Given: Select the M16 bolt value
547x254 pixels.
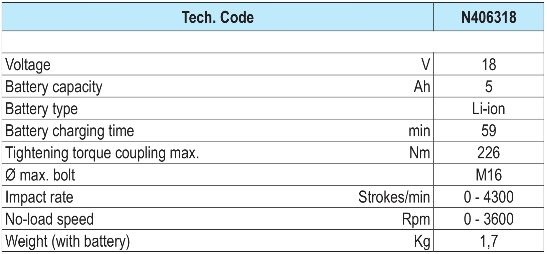Looking at the screenshot, I should (488, 175).
